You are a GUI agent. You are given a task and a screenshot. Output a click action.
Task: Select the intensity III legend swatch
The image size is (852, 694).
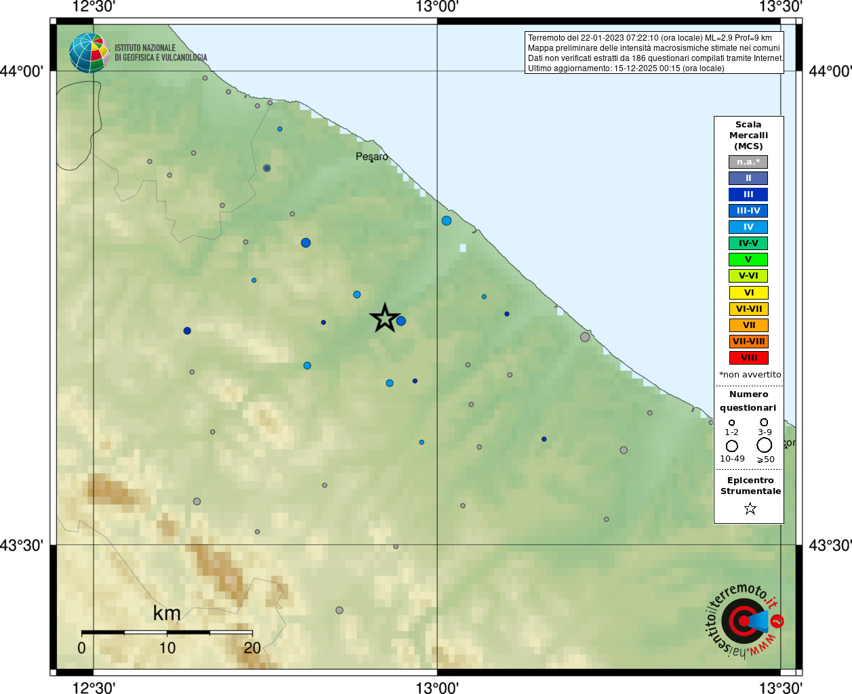point(748,195)
